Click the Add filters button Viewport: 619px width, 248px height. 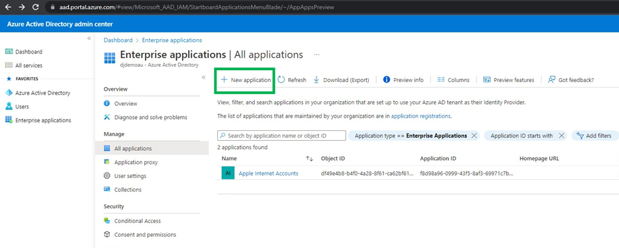593,136
